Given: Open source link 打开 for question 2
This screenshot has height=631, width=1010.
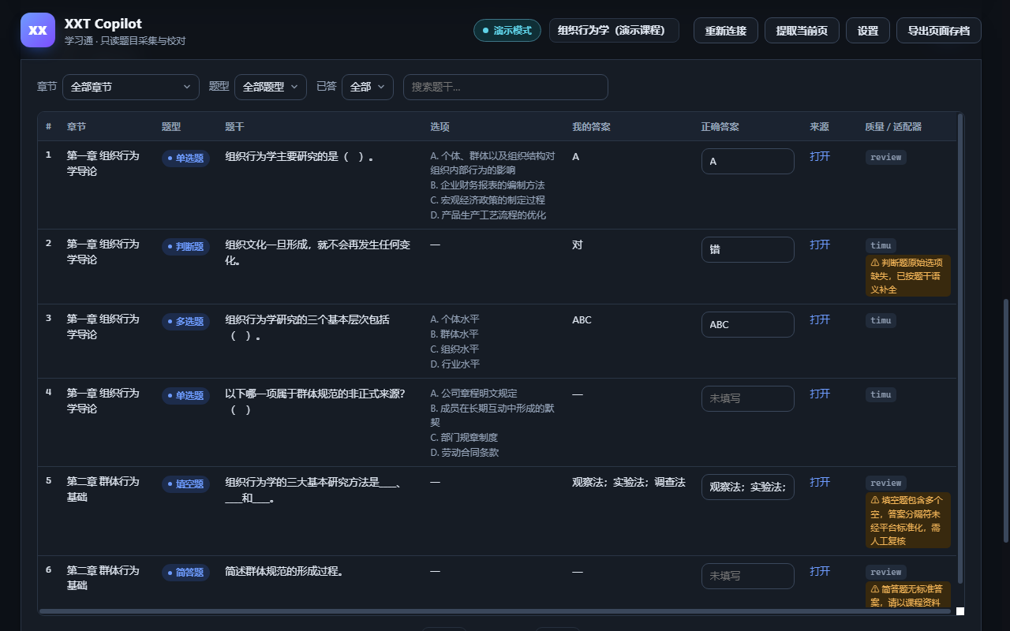Looking at the screenshot, I should pyautogui.click(x=820, y=245).
